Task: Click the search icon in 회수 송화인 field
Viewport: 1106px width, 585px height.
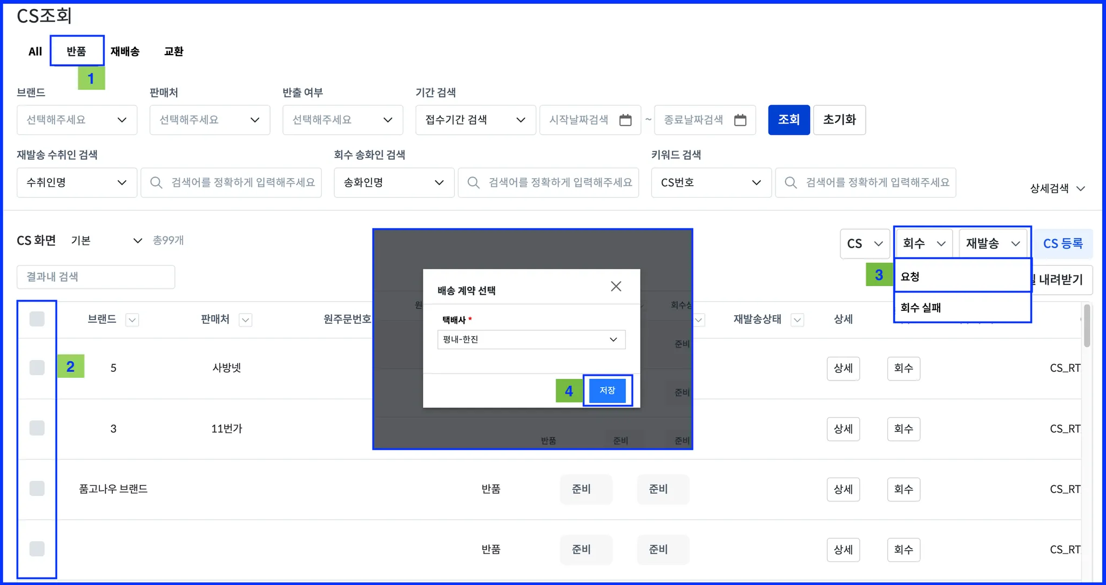Action: click(x=474, y=182)
